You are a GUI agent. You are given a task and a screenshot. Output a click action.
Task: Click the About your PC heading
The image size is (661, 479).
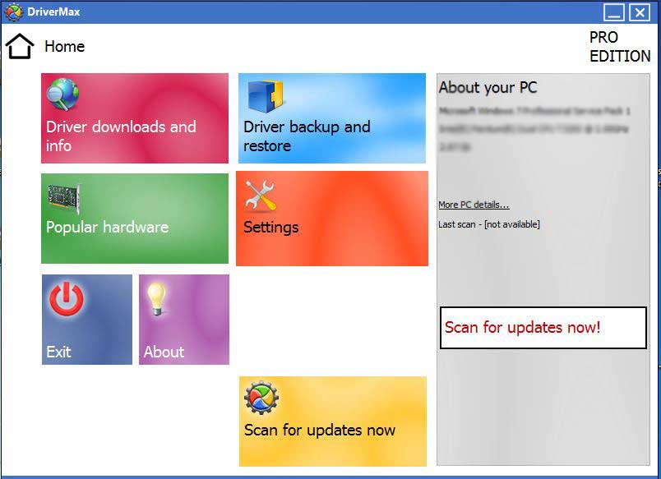(488, 88)
